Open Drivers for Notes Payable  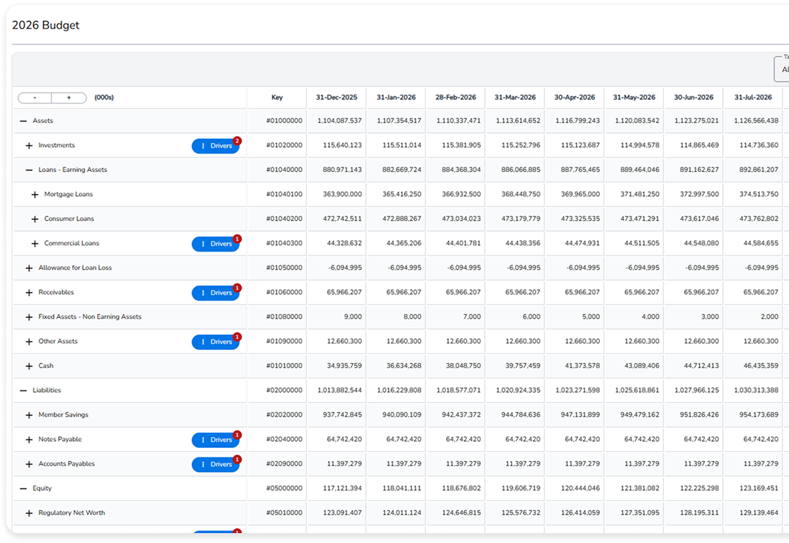(x=216, y=440)
